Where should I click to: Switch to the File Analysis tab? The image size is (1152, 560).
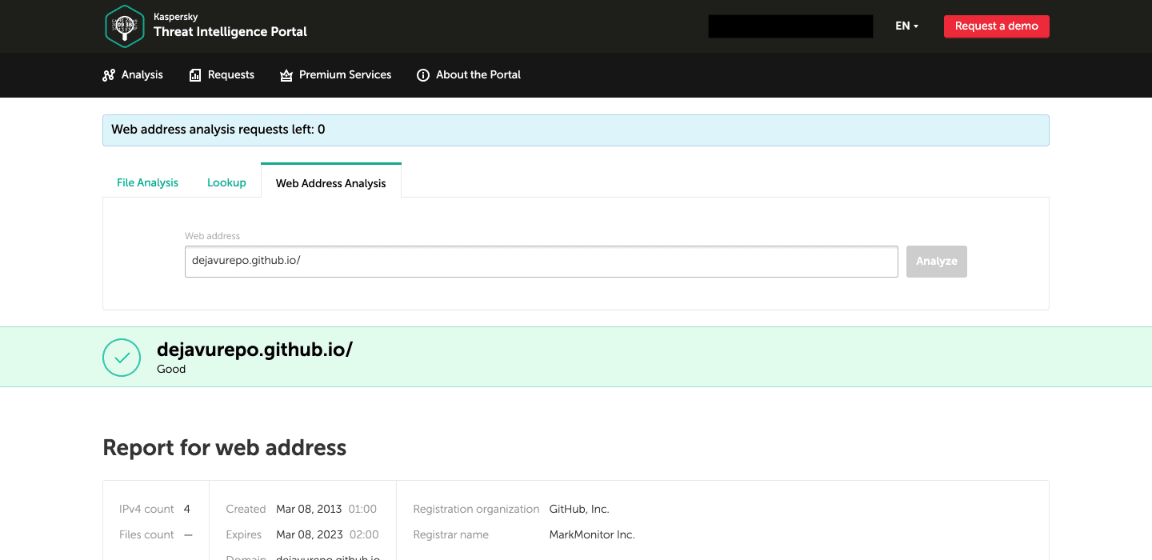[x=147, y=182]
